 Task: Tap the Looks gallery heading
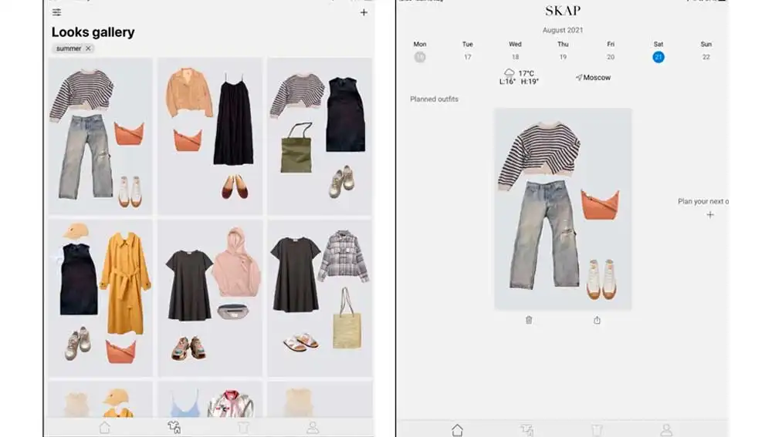click(x=93, y=32)
